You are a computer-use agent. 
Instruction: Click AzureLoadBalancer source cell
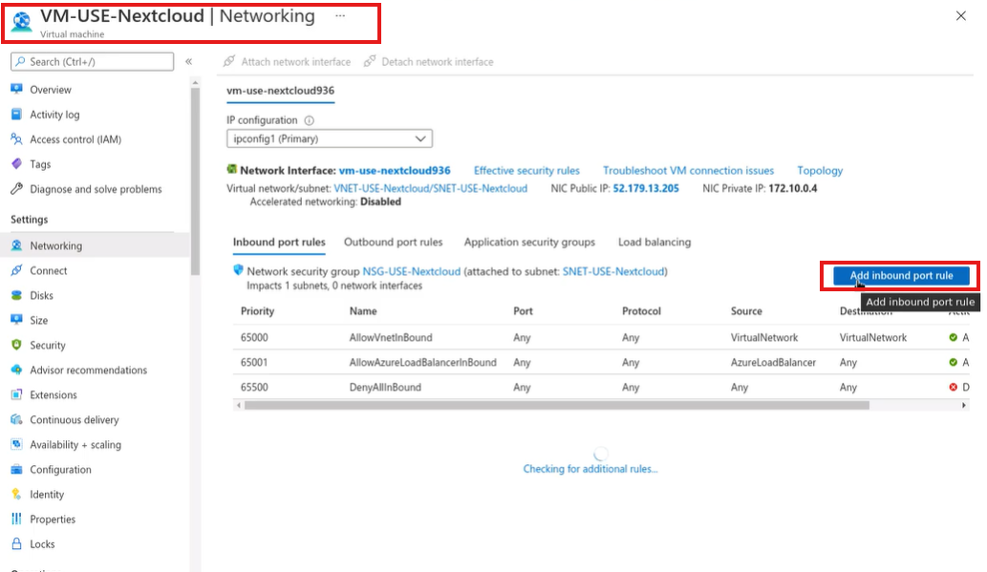[x=773, y=363]
